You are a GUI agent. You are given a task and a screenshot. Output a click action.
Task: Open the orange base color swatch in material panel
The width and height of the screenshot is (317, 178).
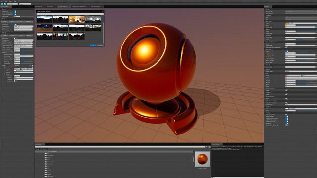point(287,23)
